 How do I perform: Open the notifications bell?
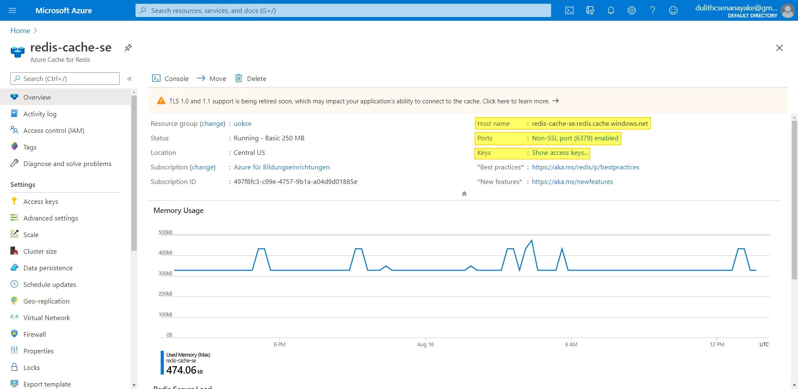pos(611,10)
